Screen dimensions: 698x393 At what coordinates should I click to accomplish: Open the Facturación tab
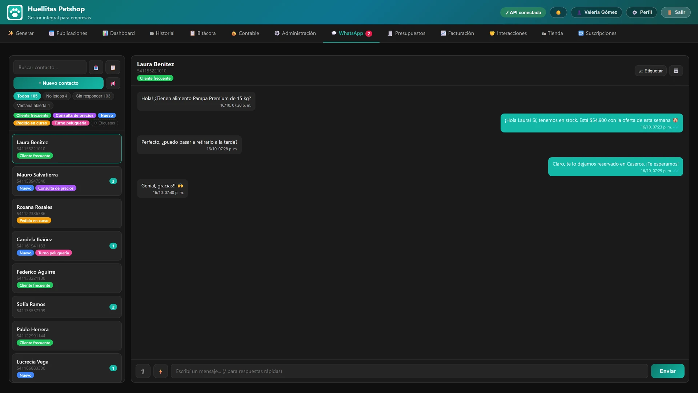pyautogui.click(x=457, y=33)
